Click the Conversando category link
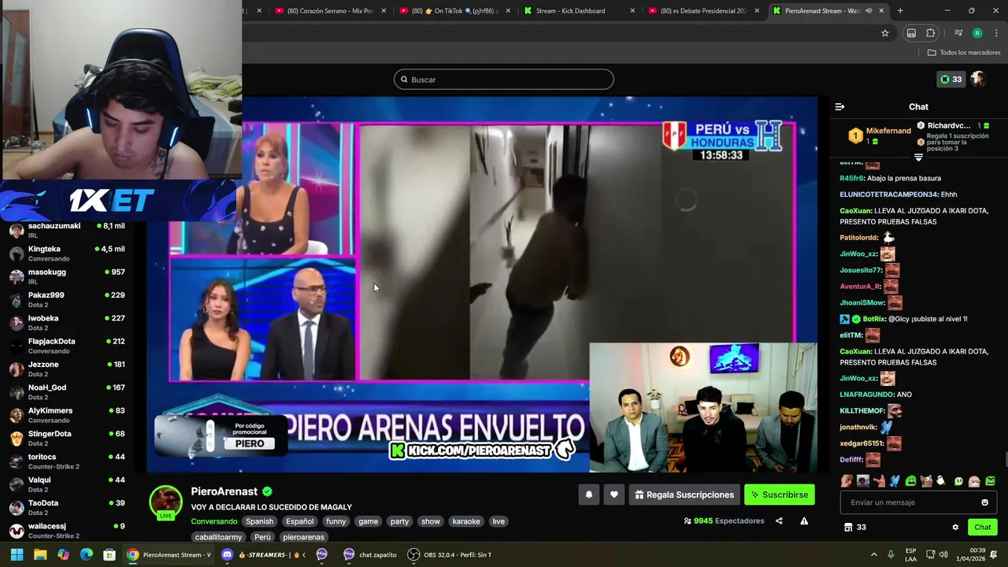1008x567 pixels. pos(213,521)
